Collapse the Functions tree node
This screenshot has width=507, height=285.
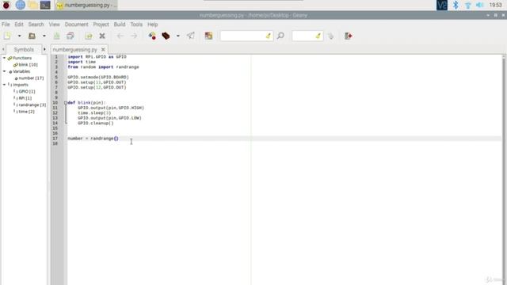(x=5, y=58)
